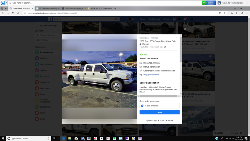
Task: Click the green Search button in top bar
Action: (209, 3)
